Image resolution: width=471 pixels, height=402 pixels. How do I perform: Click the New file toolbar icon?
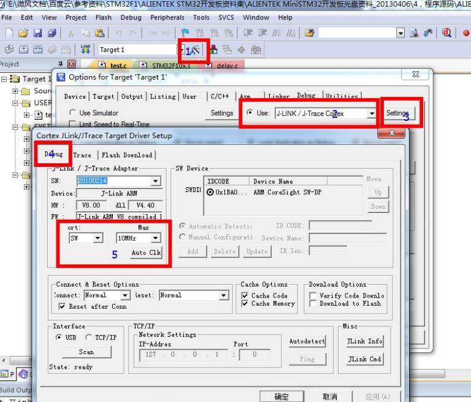(9, 33)
